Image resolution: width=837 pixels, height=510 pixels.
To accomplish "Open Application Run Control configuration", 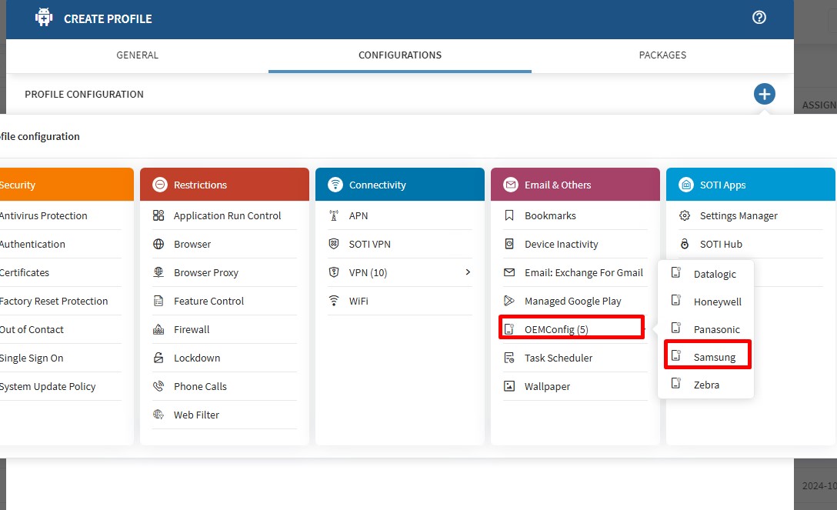I will point(227,215).
